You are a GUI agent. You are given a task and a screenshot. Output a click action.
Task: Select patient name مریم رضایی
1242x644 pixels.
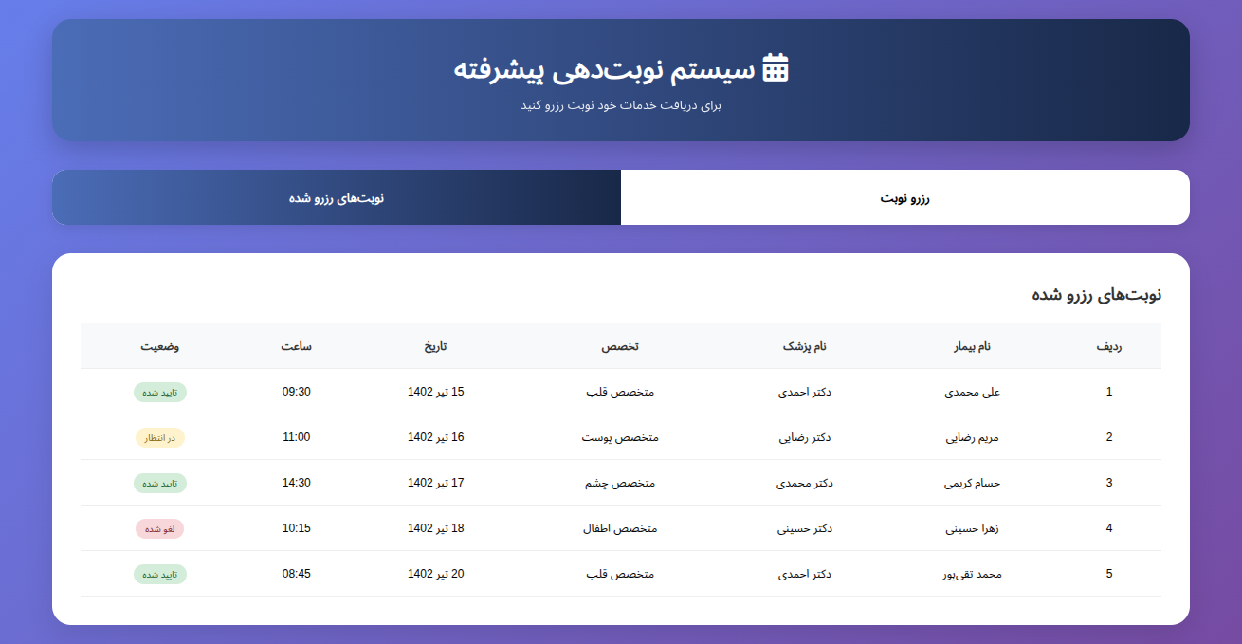pyautogui.click(x=972, y=437)
